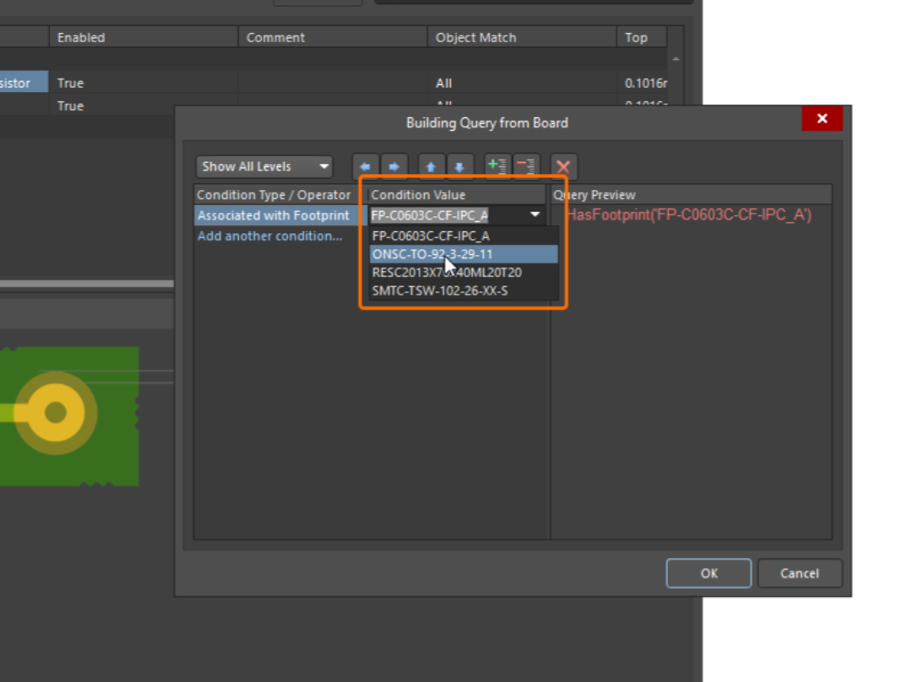The image size is (923, 682).
Task: Click the green plus expand-levels icon
Action: (x=497, y=167)
